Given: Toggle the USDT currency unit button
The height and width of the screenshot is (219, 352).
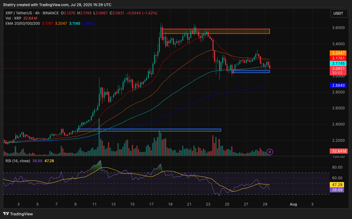Looking at the screenshot, I should point(339,13).
